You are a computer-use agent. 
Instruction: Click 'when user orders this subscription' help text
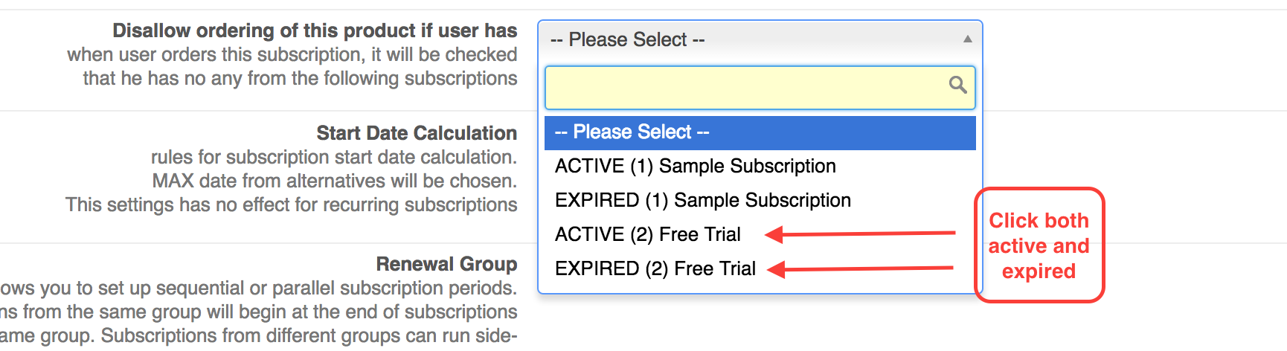(x=292, y=54)
